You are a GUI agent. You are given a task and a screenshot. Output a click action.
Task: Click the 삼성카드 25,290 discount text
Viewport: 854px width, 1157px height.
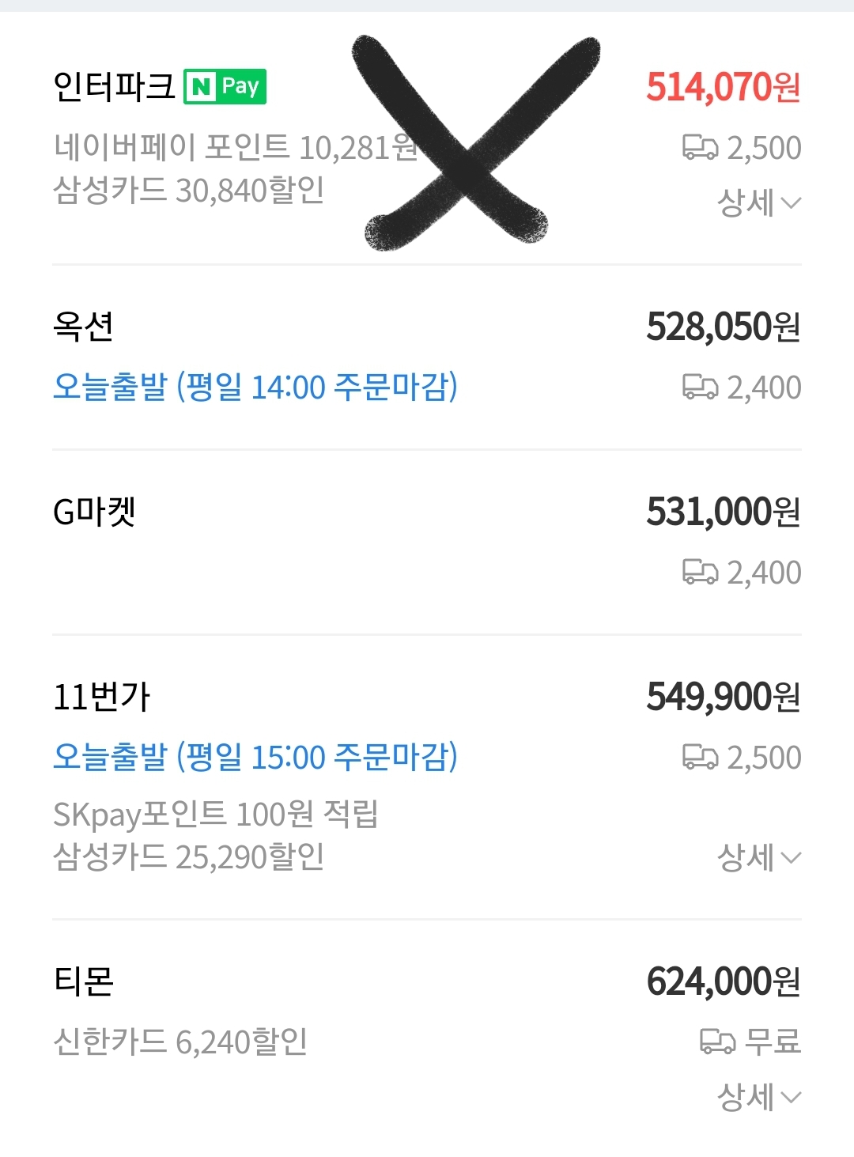point(188,857)
